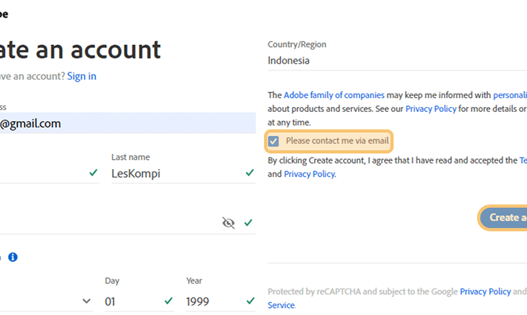Click the Sign in link
The height and width of the screenshot is (315, 527).
tap(82, 76)
